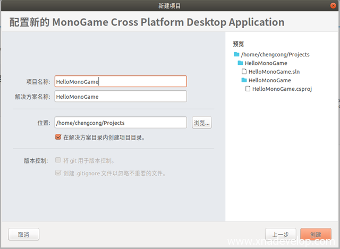The image size is (340, 249).
Task: Open the 浏览... folder browser
Action: coord(201,123)
